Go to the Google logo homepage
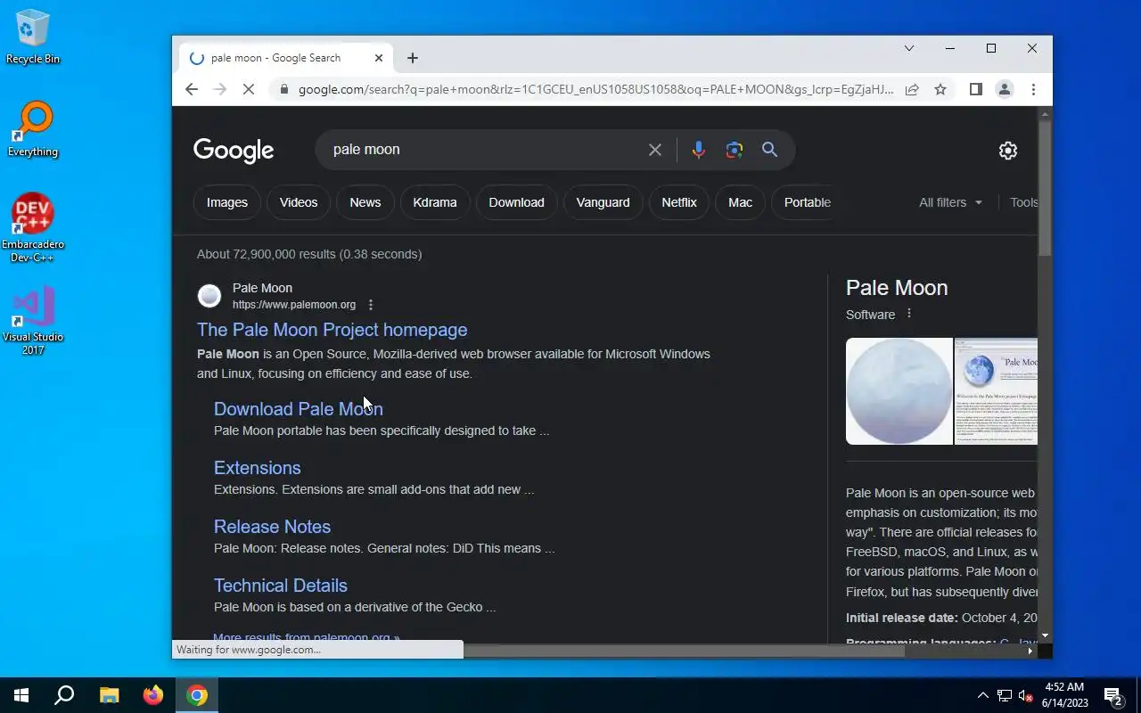Image resolution: width=1141 pixels, height=713 pixels. pyautogui.click(x=234, y=151)
